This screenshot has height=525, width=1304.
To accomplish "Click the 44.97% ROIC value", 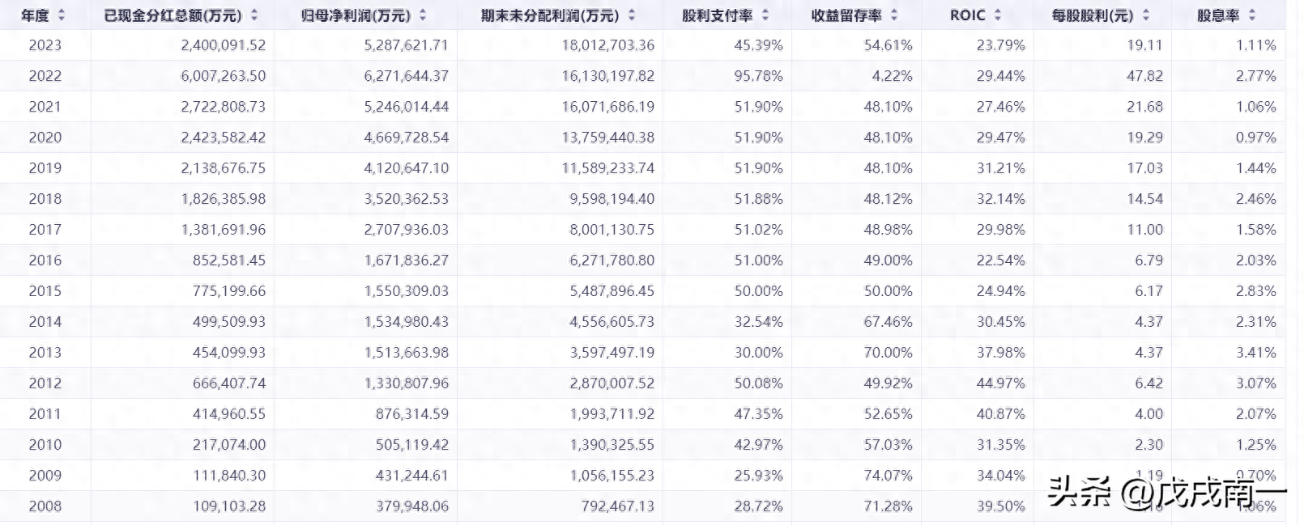I will click(x=1000, y=383).
